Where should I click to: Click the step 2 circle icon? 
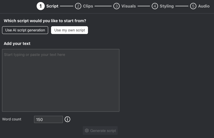tap(78, 6)
